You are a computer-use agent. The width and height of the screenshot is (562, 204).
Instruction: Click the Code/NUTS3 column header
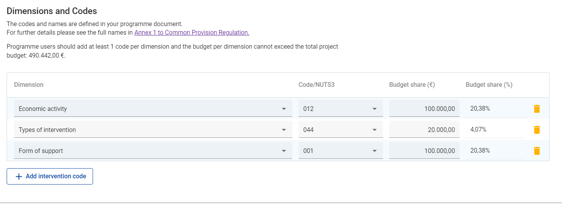tap(316, 84)
